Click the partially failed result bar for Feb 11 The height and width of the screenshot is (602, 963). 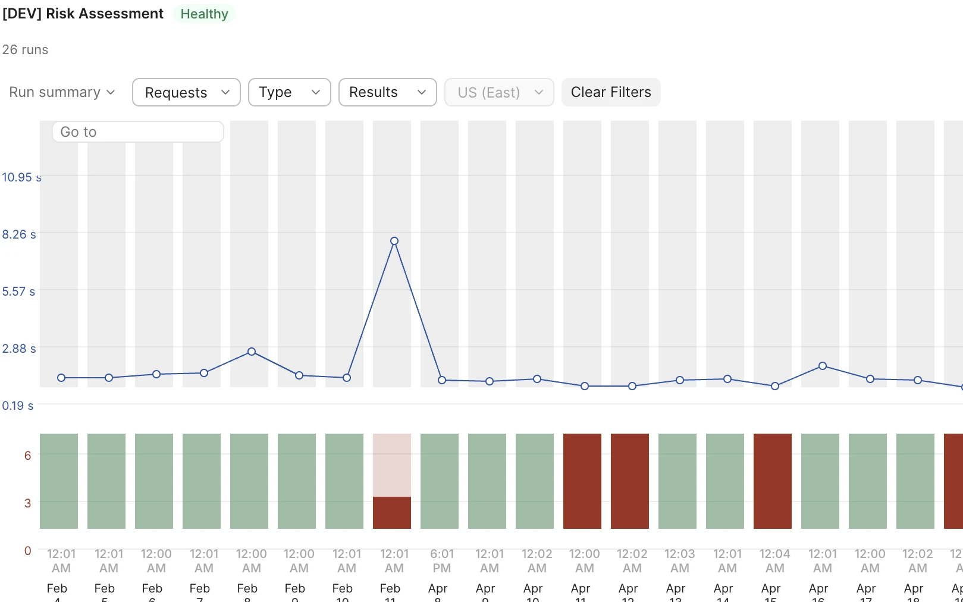[392, 481]
